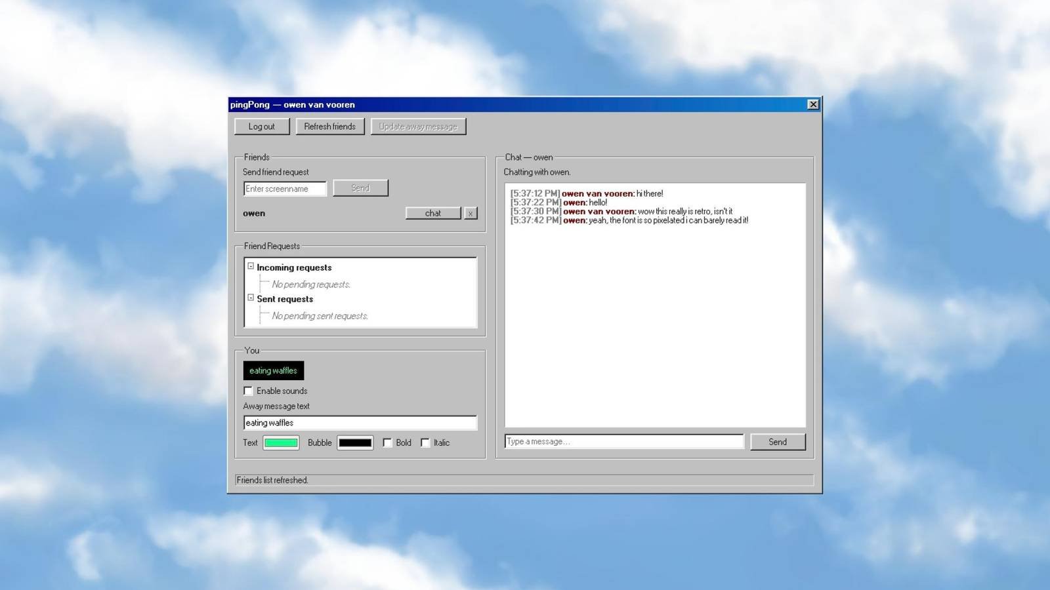Image resolution: width=1050 pixels, height=590 pixels.
Task: Open the green Text color picker
Action: 281,442
